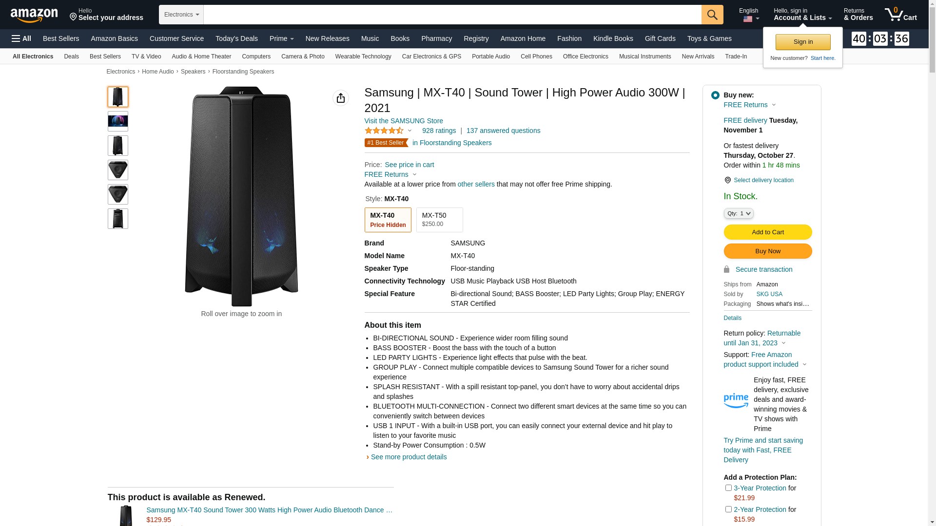Click the magnifying glass search button

coord(712,15)
